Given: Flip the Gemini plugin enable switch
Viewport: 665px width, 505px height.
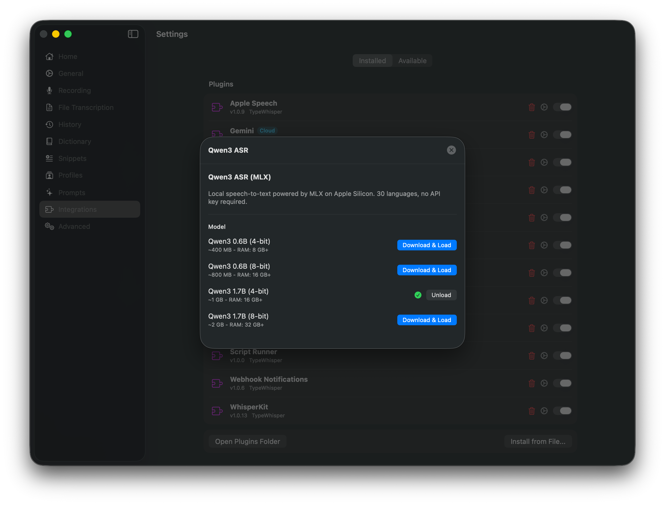Looking at the screenshot, I should pyautogui.click(x=562, y=135).
